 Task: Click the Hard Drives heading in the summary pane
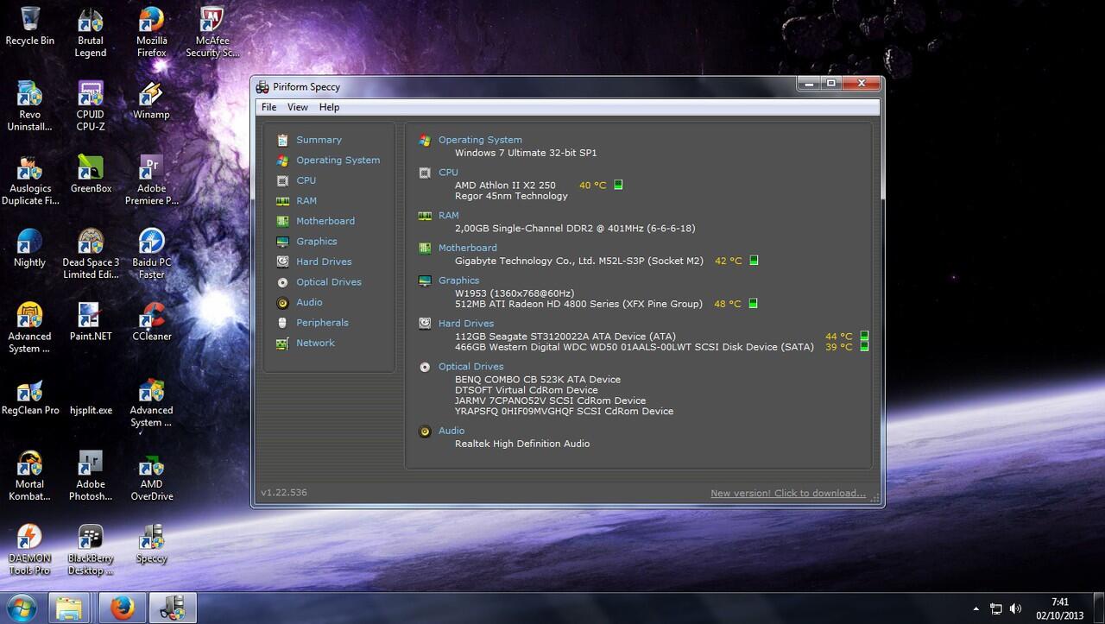click(466, 324)
